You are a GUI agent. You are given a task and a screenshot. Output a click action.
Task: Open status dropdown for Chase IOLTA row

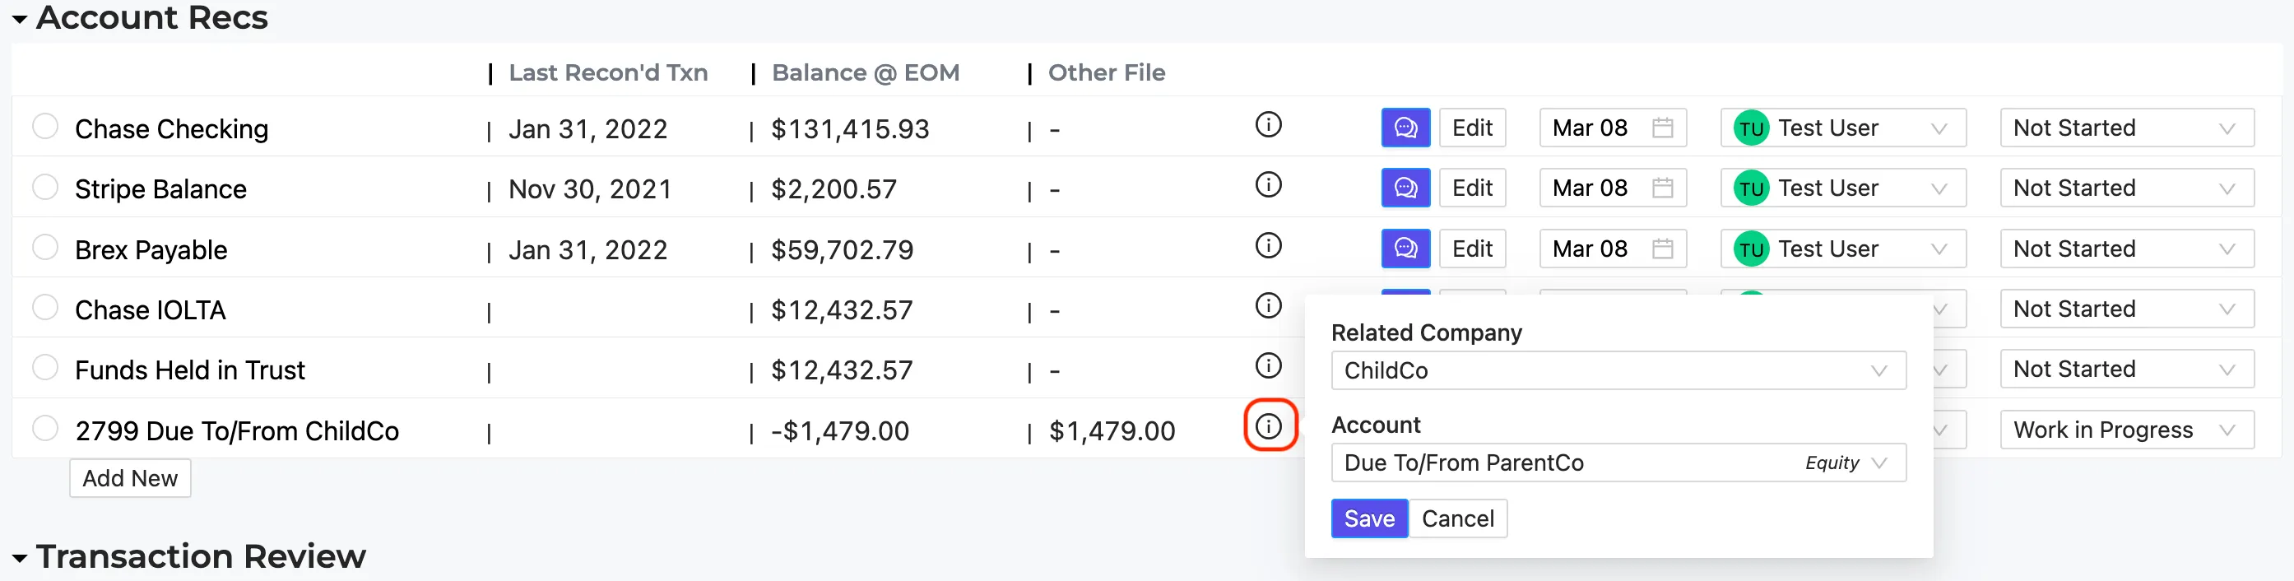[2127, 309]
